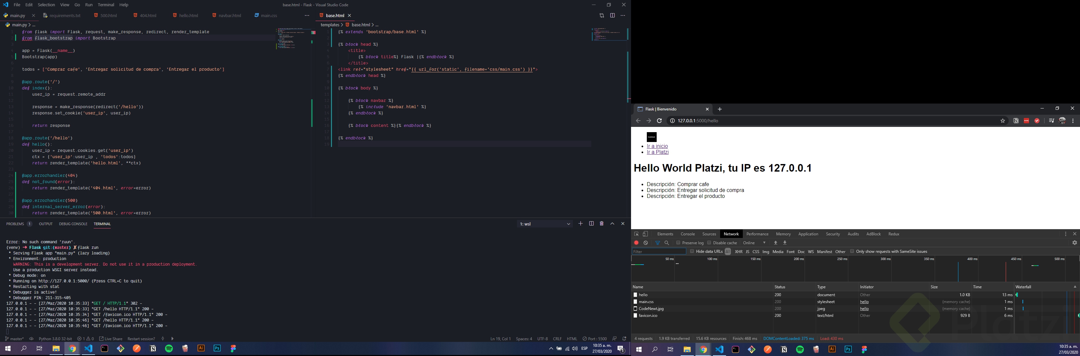Screen dimensions: 1080x356
Task: Maximize the terminal panel with the up chevron
Action: point(613,224)
